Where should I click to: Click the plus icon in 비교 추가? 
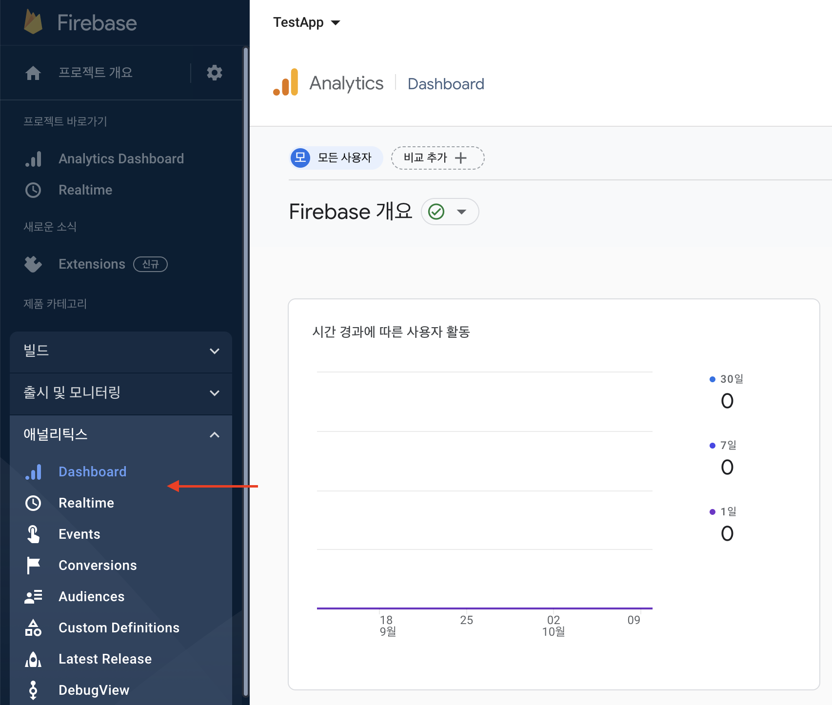(461, 158)
